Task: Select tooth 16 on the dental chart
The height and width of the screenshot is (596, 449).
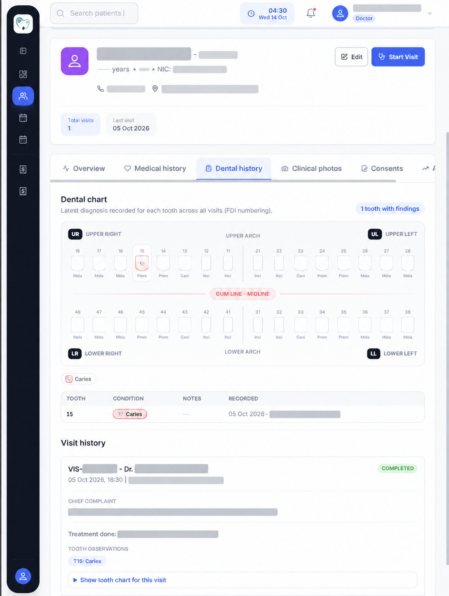Action: tap(120, 263)
